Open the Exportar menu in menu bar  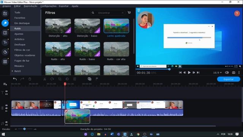coord(63,6)
